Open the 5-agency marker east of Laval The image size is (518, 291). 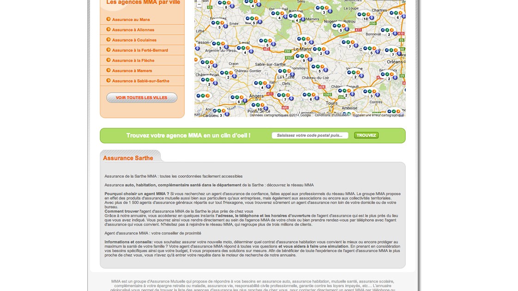267,43
